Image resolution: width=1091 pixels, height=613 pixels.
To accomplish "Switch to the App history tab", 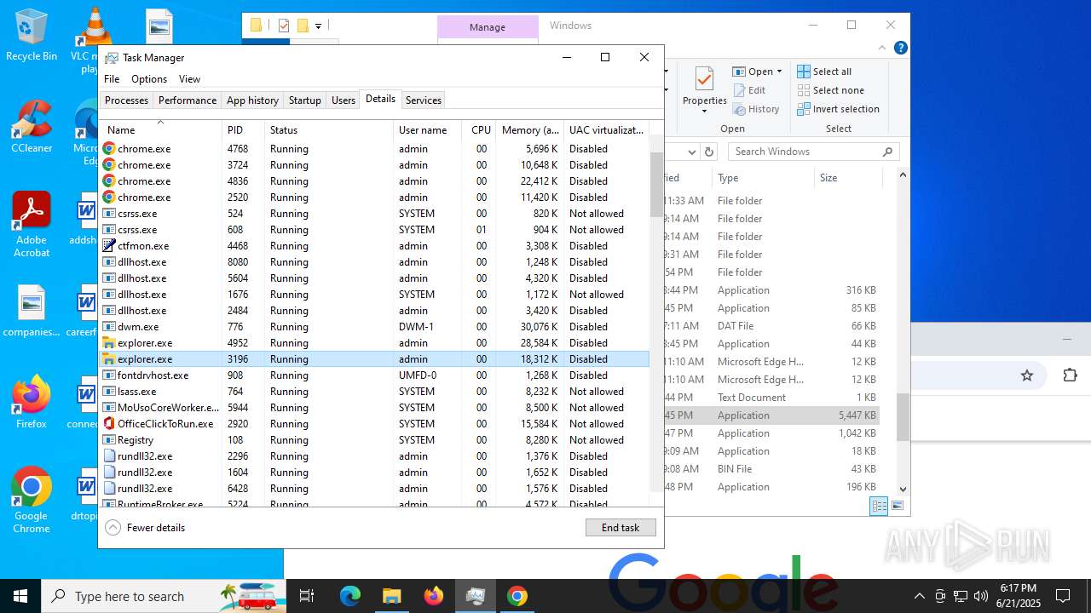I will [x=252, y=100].
